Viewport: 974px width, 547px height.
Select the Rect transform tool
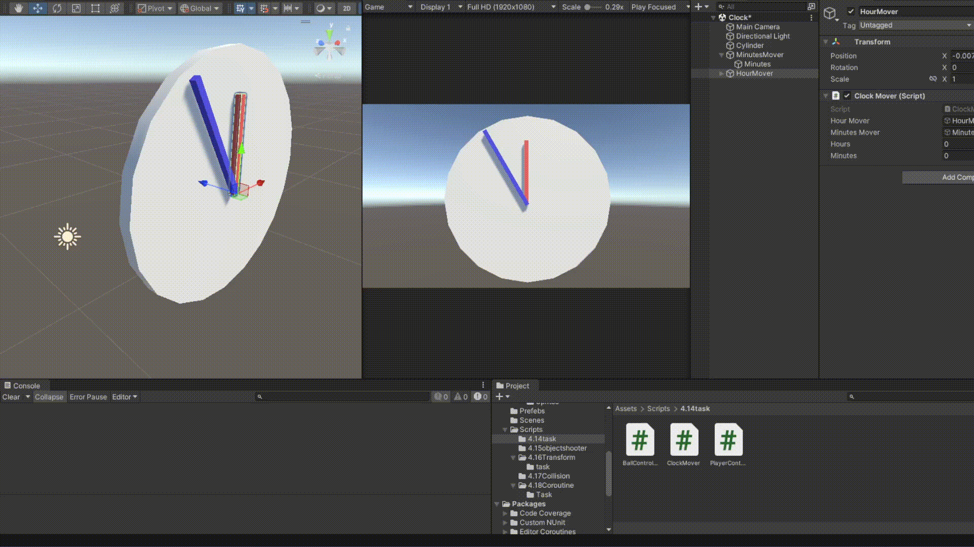coord(95,8)
